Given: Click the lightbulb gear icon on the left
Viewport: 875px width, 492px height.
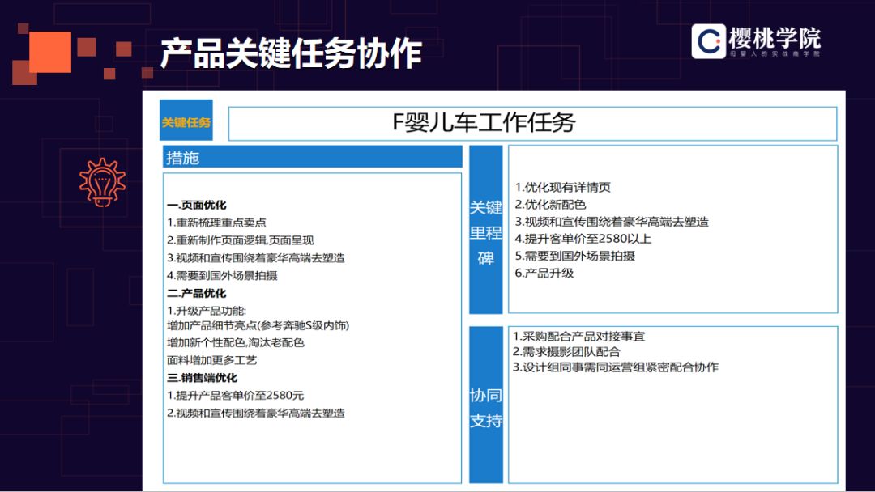Looking at the screenshot, I should point(103,182).
